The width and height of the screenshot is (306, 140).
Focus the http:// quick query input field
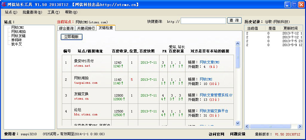[x=203, y=21]
